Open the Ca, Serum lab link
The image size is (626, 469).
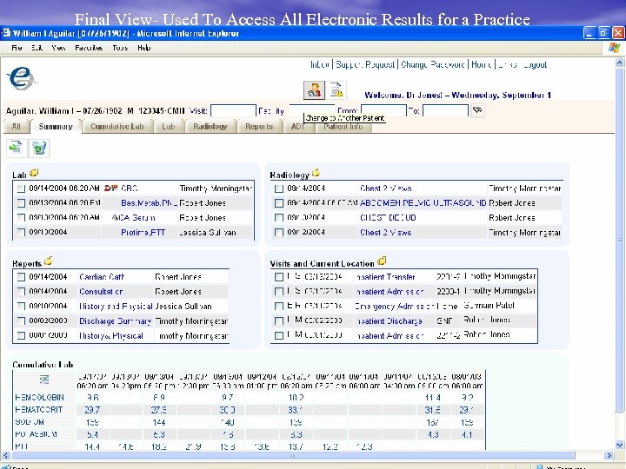click(x=137, y=218)
